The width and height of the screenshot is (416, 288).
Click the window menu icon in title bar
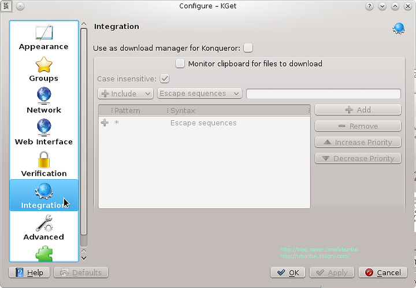pos(6,6)
